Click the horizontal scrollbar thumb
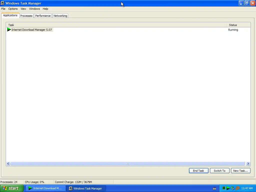 128,163
